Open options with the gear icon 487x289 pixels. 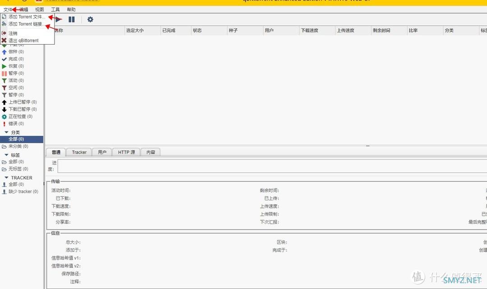click(x=90, y=19)
